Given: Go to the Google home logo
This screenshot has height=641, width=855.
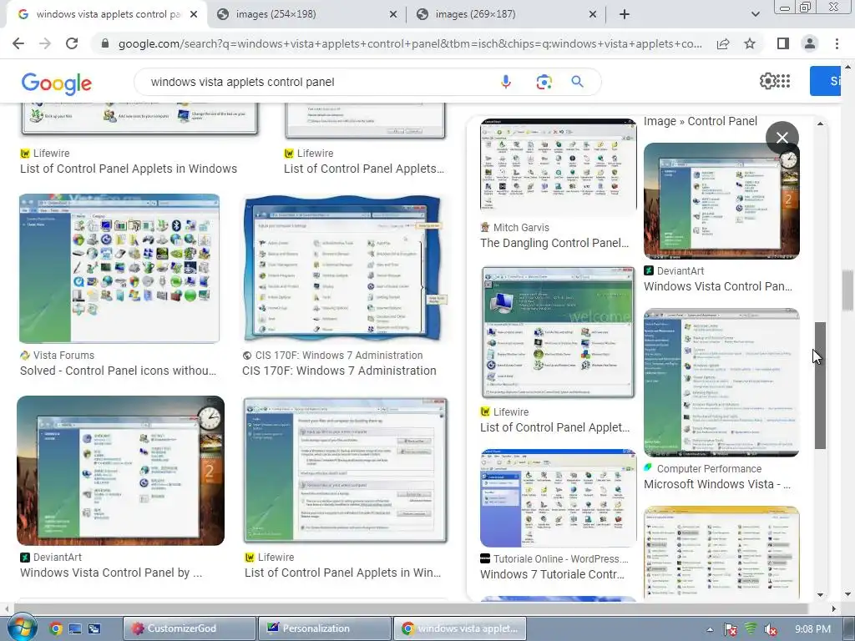Looking at the screenshot, I should pos(56,83).
